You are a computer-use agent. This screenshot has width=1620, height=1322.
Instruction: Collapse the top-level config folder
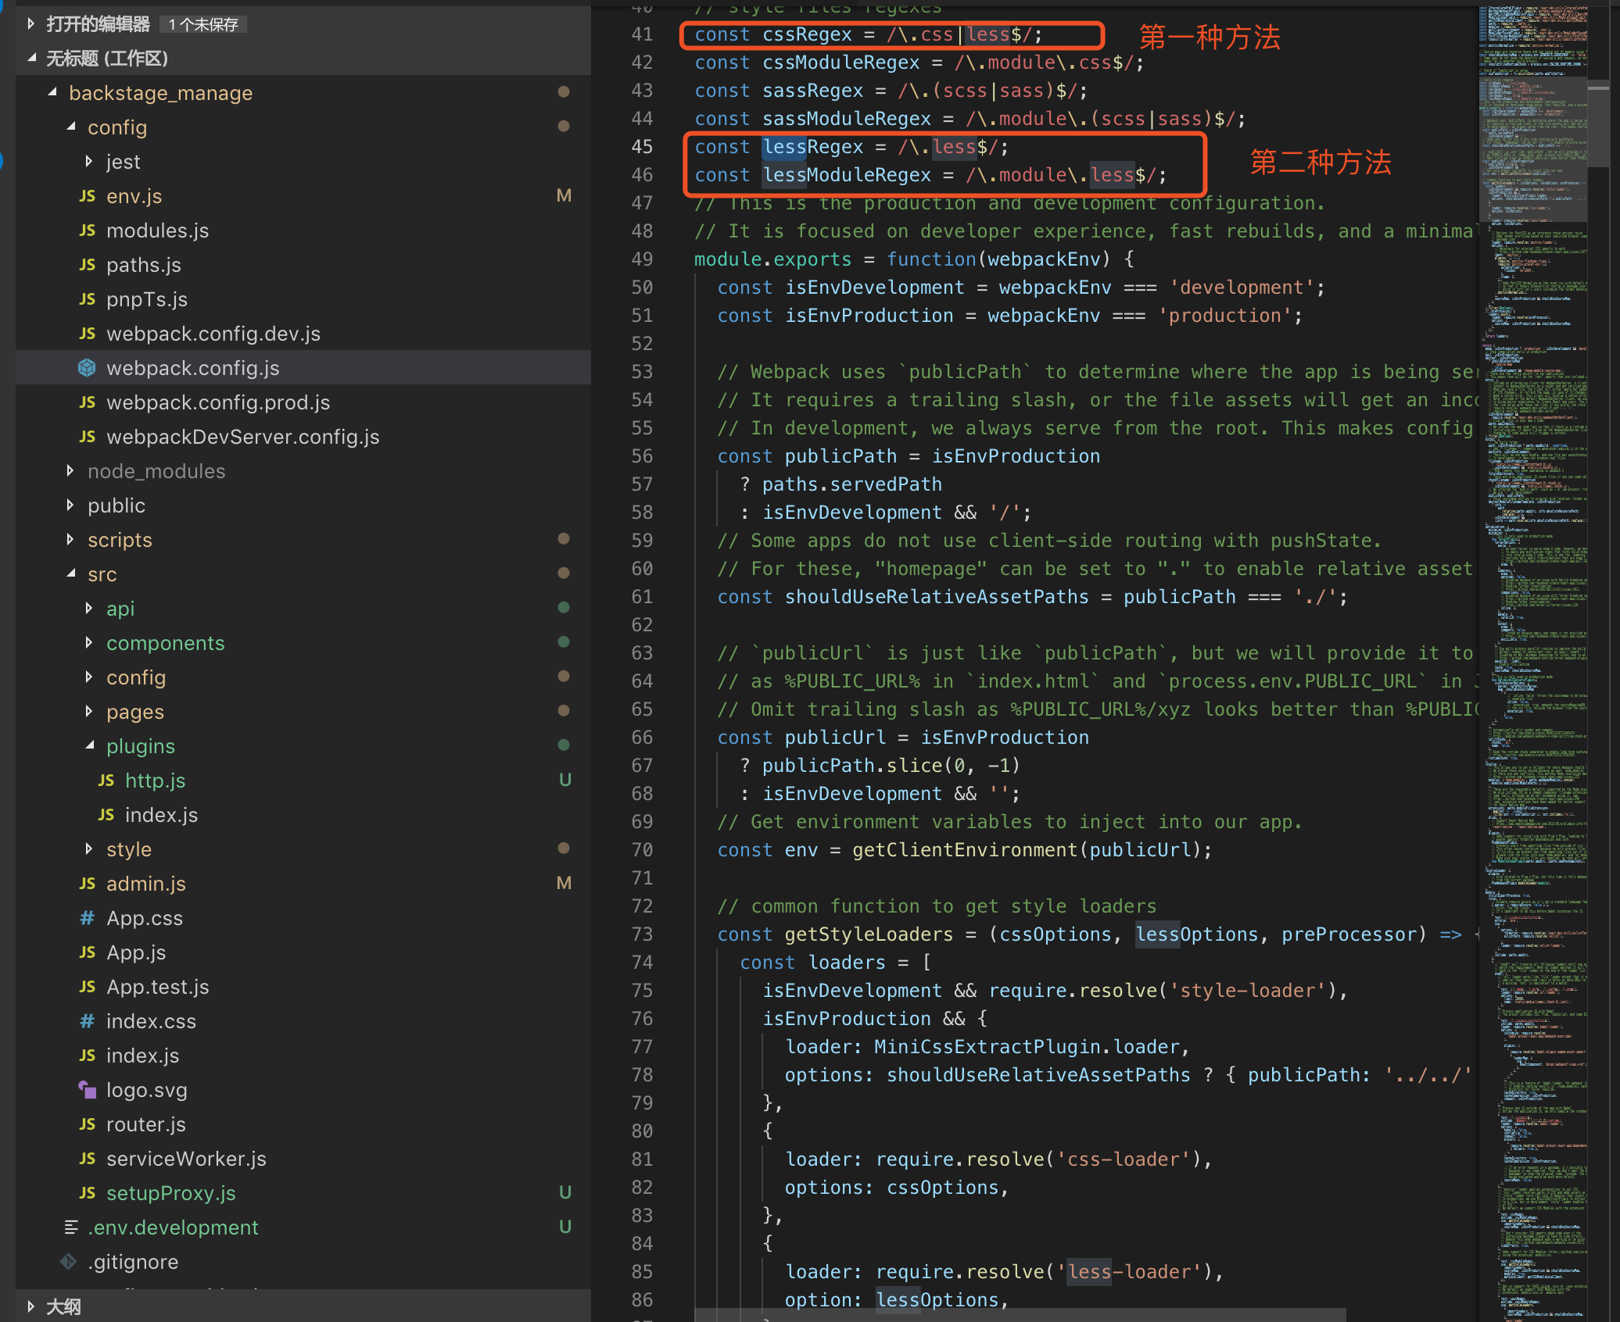click(71, 127)
